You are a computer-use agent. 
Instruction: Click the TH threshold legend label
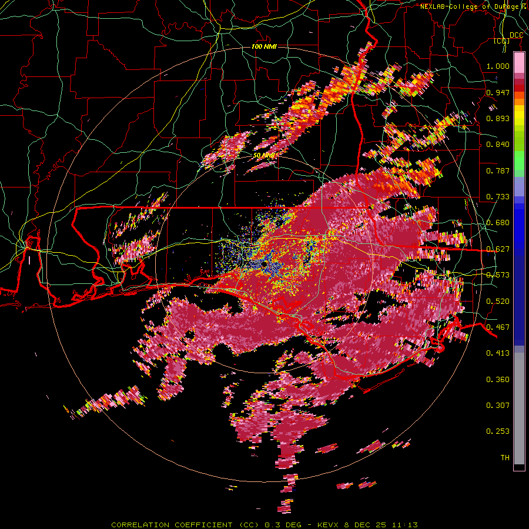505,458
